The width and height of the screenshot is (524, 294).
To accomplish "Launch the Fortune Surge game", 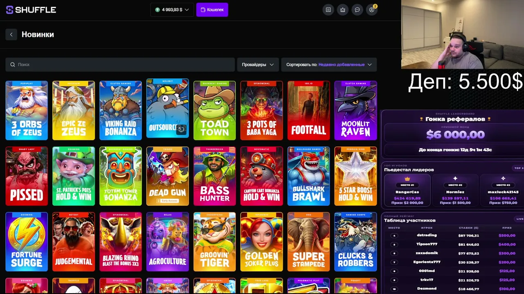I will tap(27, 242).
